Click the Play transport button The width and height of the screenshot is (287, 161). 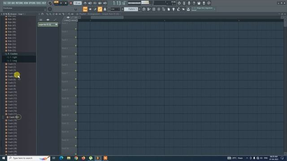(x=61, y=3)
